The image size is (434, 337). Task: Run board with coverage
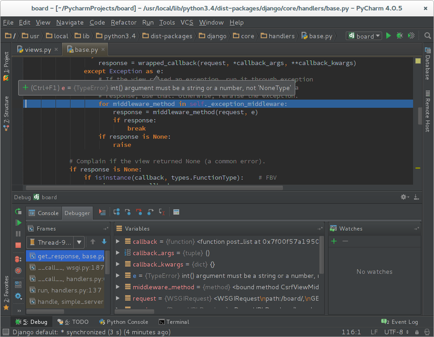coord(411,36)
